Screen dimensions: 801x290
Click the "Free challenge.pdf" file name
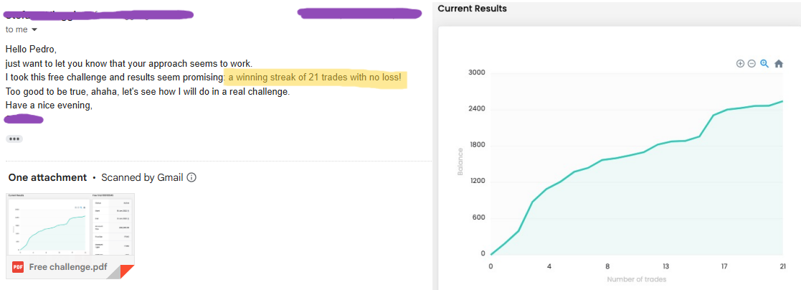click(x=69, y=267)
